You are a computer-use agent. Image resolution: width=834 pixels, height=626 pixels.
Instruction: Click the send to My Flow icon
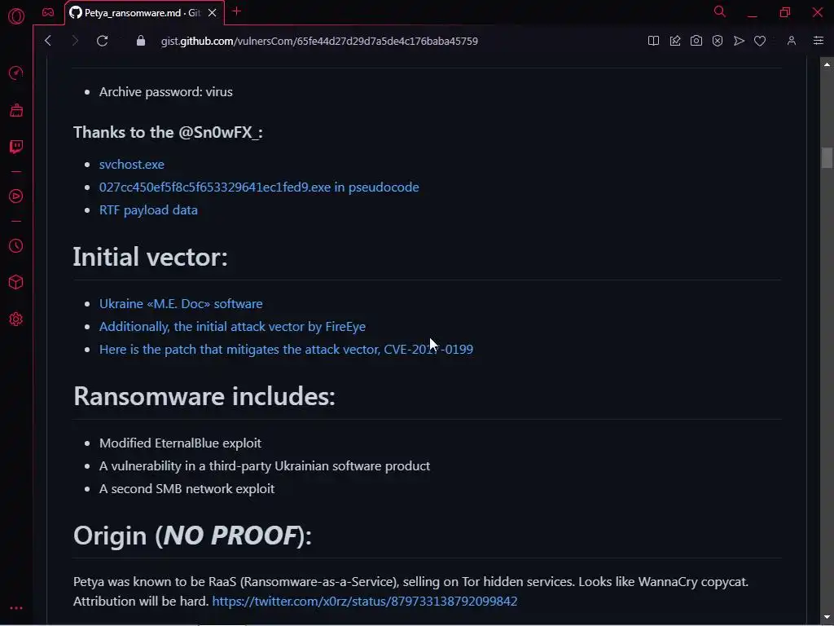tap(739, 41)
